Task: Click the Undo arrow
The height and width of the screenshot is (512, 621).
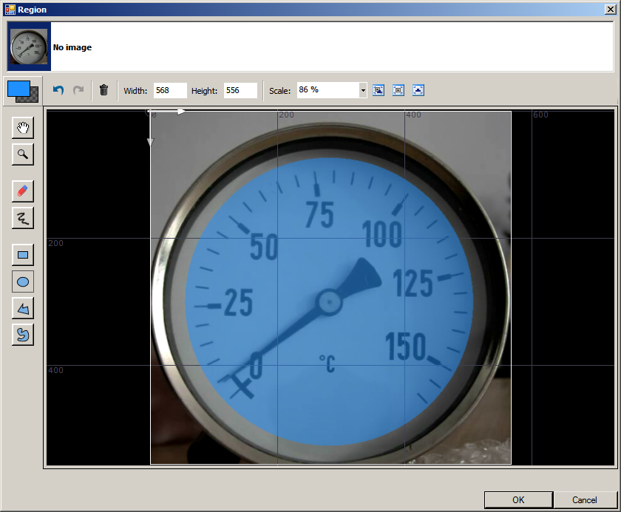Action: click(58, 90)
